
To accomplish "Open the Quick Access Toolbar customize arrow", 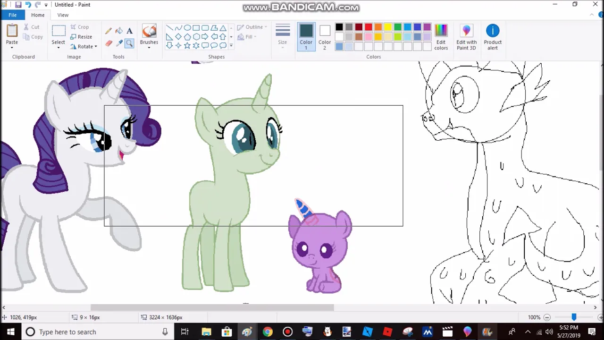I will point(46,5).
